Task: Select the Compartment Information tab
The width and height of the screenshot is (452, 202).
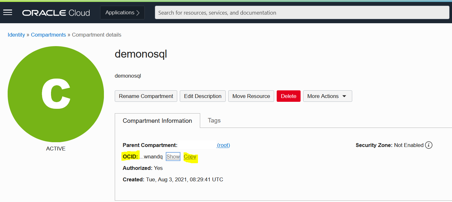Action: 157,121
